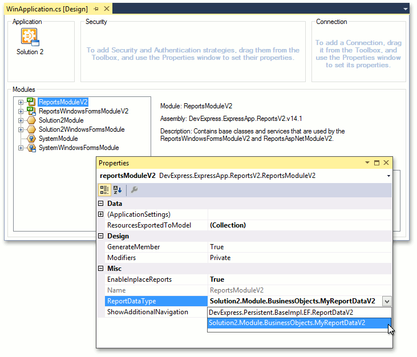The image size is (417, 357).
Task: Open Properties window position menu arrow
Action: pyautogui.click(x=367, y=163)
